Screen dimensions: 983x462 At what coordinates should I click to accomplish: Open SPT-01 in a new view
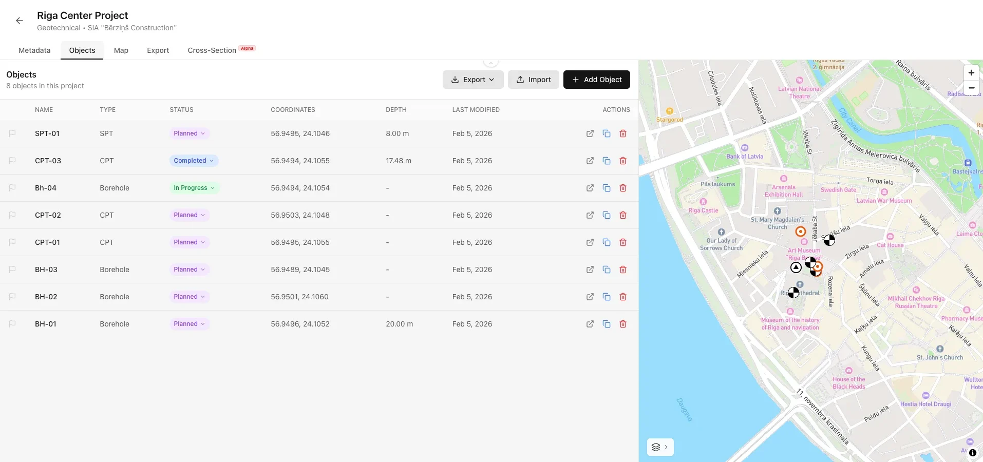[x=590, y=133]
